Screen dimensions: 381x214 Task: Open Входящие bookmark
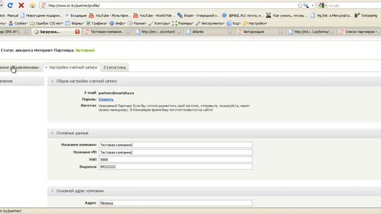(x=76, y=15)
